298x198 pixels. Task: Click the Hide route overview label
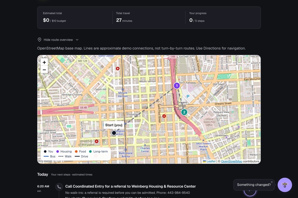58,40
